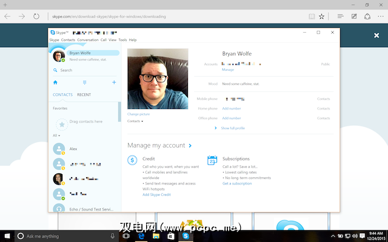Open the Skype Home icon

tap(55, 82)
